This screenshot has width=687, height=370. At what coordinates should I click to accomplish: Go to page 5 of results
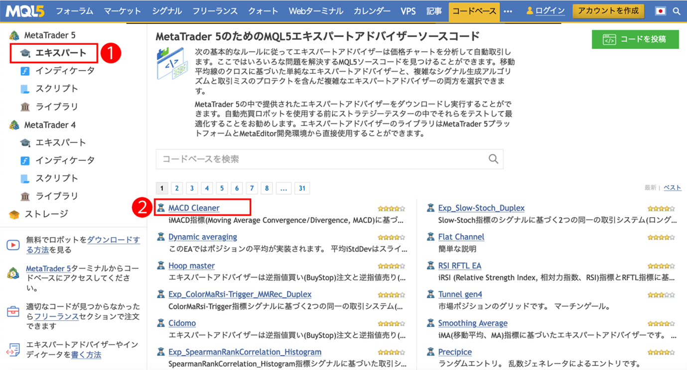coord(222,188)
